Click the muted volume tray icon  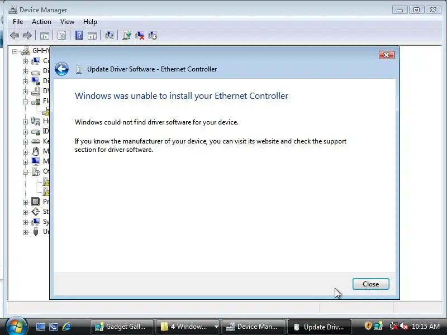click(404, 326)
